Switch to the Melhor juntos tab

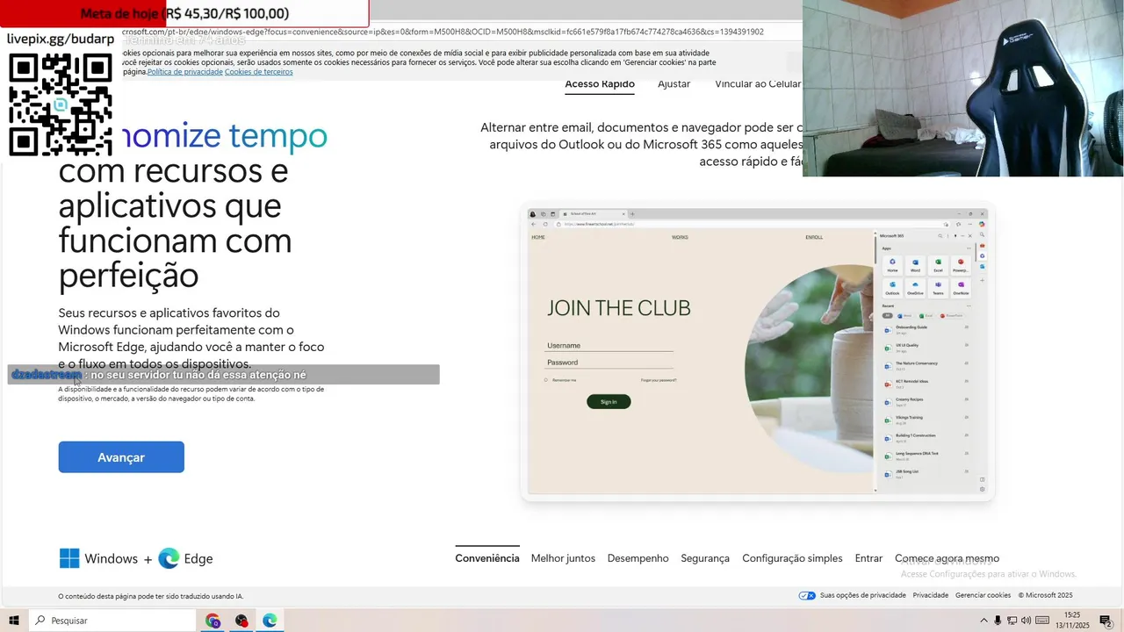point(563,558)
